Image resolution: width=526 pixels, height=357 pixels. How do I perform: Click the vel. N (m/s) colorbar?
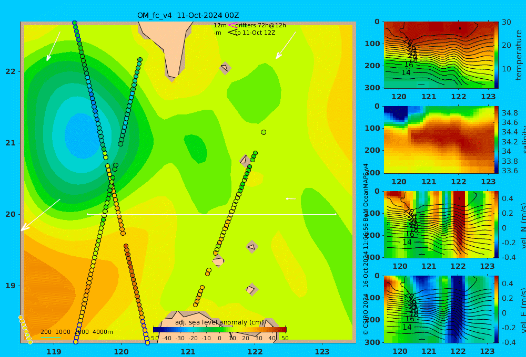click(497, 224)
